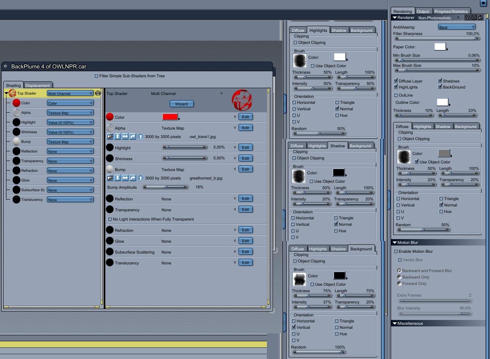This screenshot has width=490, height=359.
Task: Rotate the Bump texture map
Action: [133, 178]
